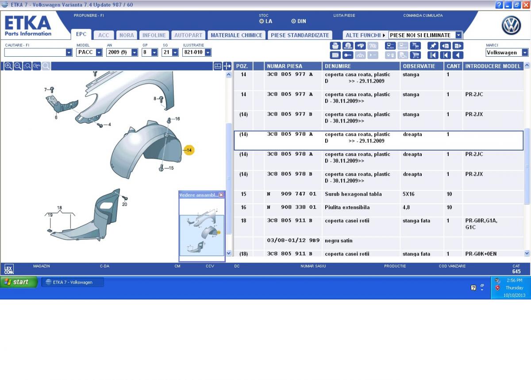This screenshot has height=380, width=531.
Task: Click the Volkswagen logo
Action: click(511, 26)
